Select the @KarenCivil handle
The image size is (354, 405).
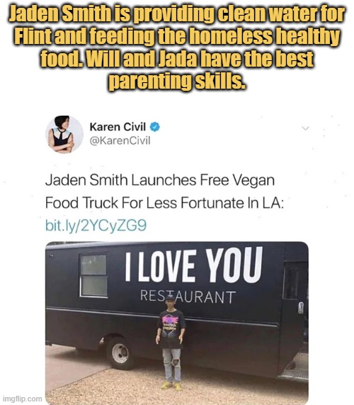[120, 140]
